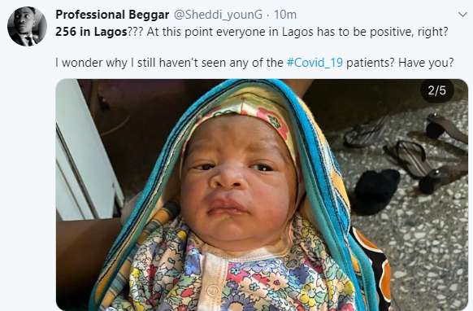
Task: Open the tweet options chevron menu
Action: tap(462, 15)
